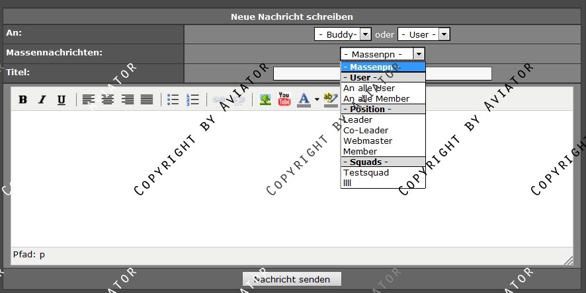Justify the message text
The image size is (586, 293).
click(x=146, y=100)
